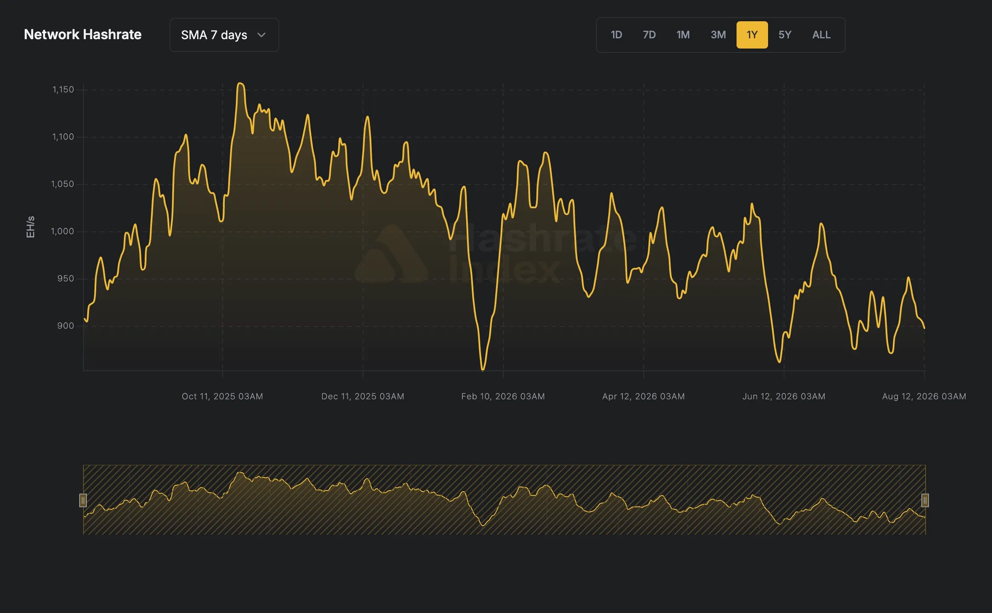Click the EH/s axis unit label

(x=30, y=227)
